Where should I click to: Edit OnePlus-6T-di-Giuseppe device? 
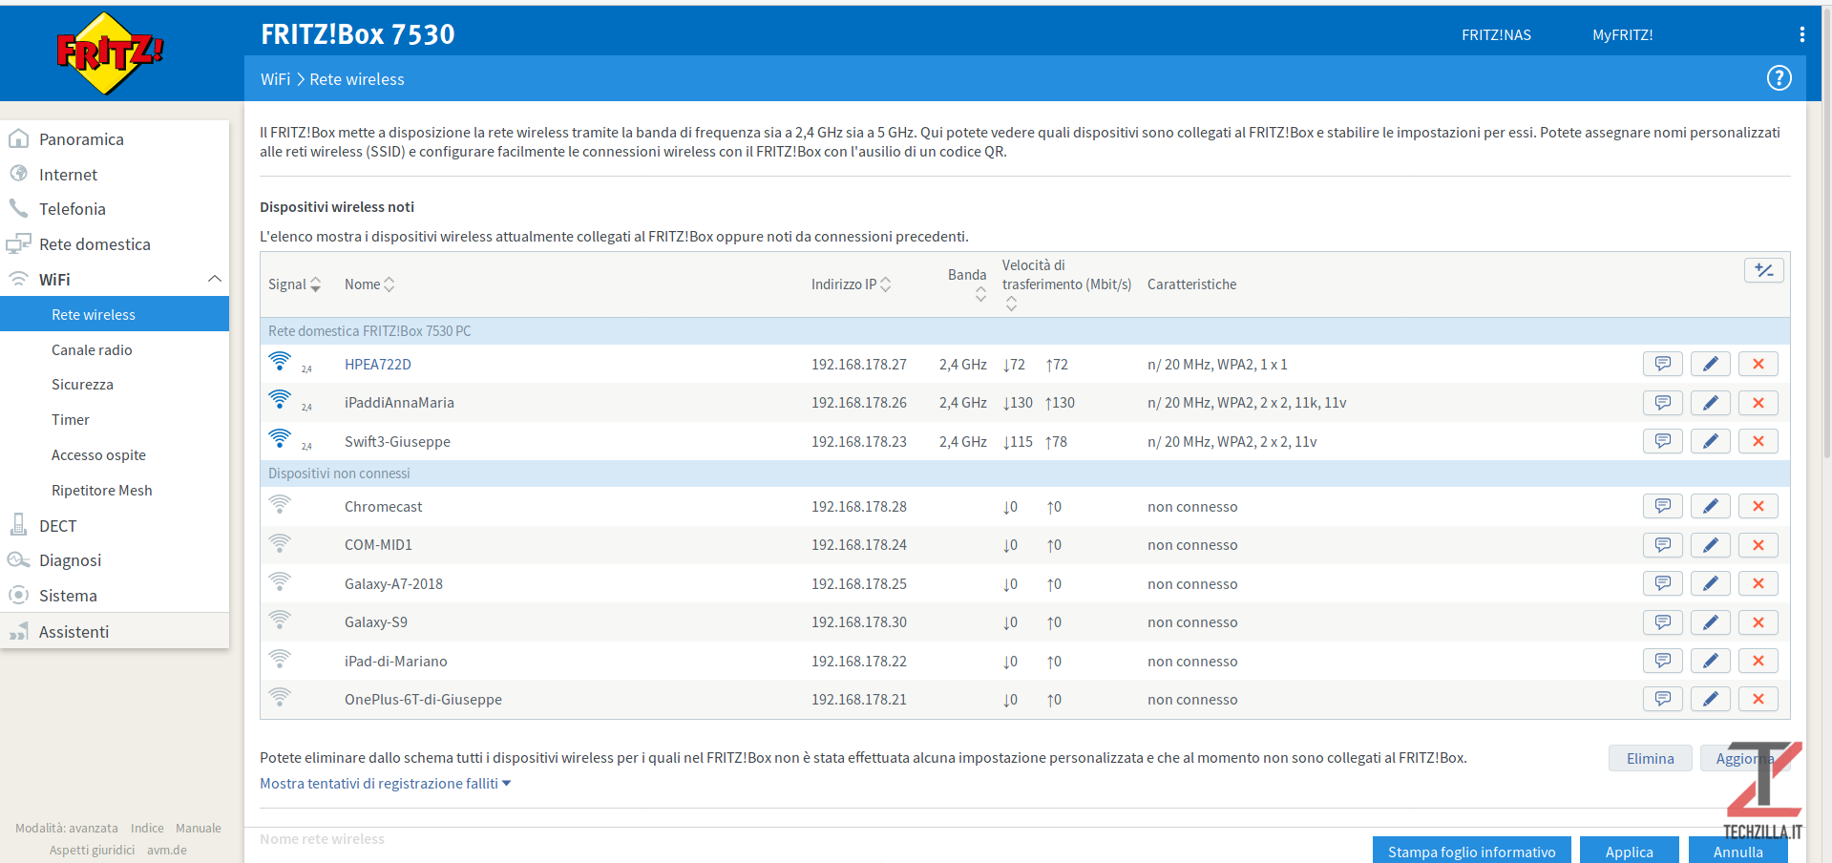coord(1710,699)
